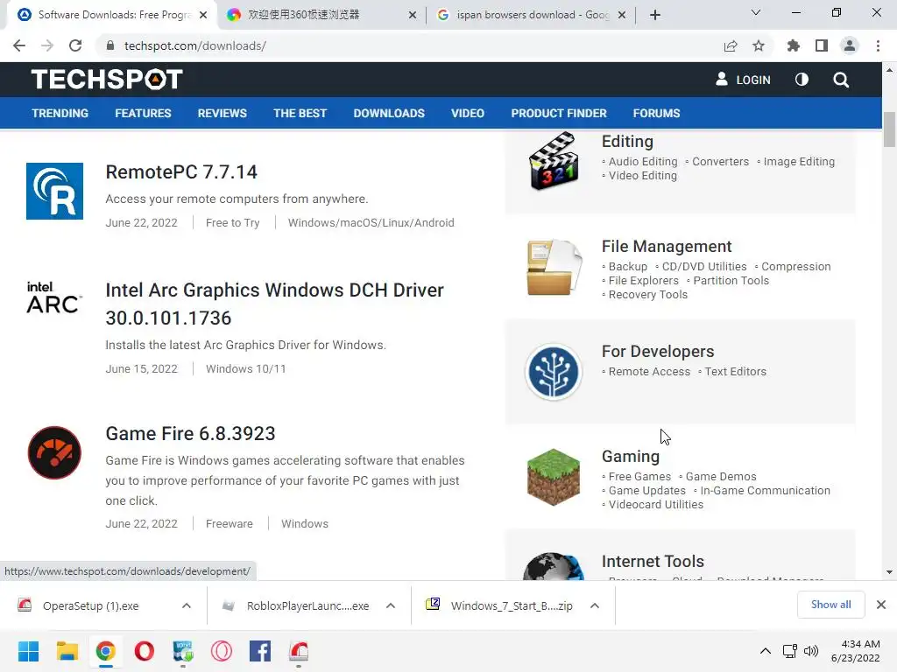Image resolution: width=897 pixels, height=672 pixels.
Task: Open File Explorer from taskbar
Action: pyautogui.click(x=67, y=651)
